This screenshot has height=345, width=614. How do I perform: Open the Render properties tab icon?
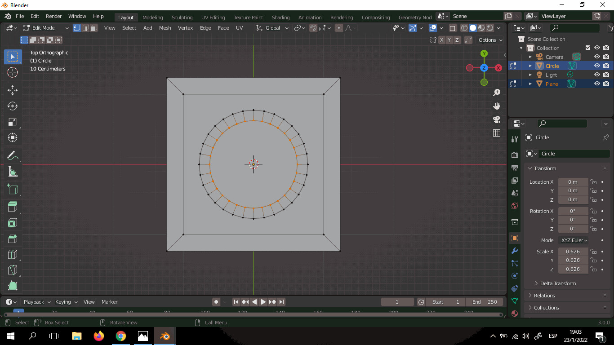point(515,155)
